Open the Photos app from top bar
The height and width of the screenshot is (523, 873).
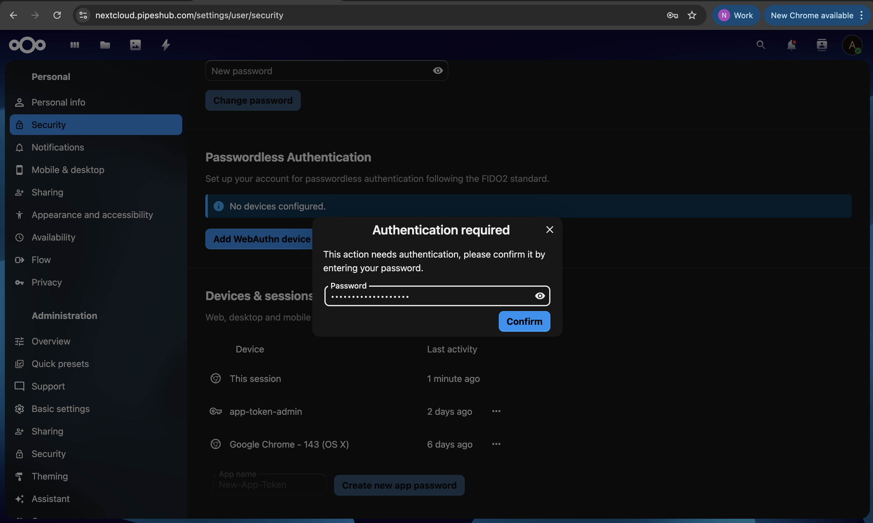click(135, 45)
